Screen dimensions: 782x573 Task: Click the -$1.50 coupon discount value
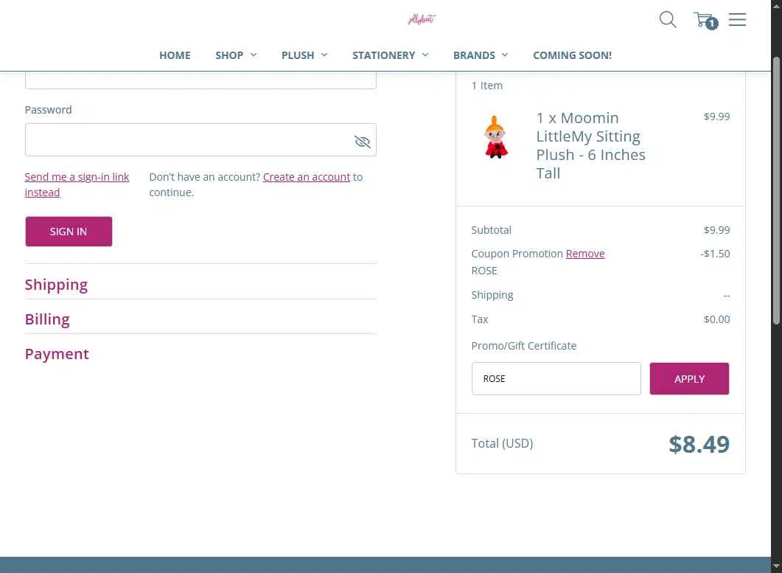715,254
